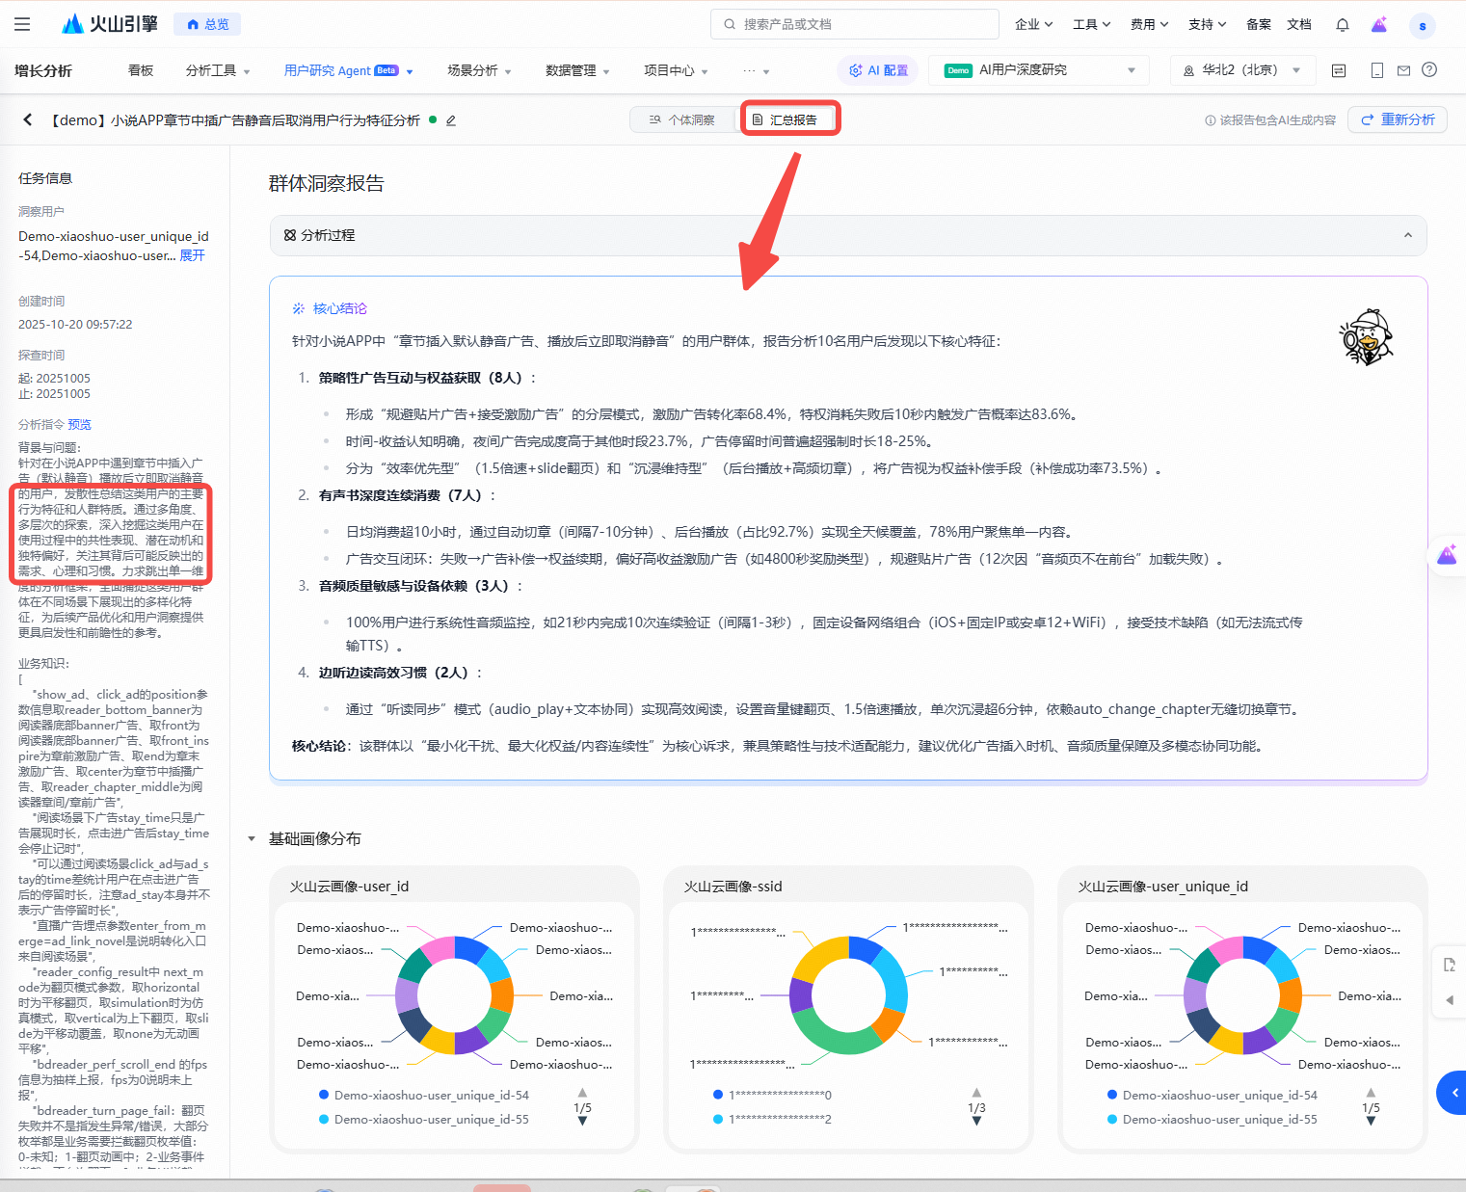Screen dimensions: 1466x1192
Task: Open the 数据管理 menu
Action: [577, 70]
